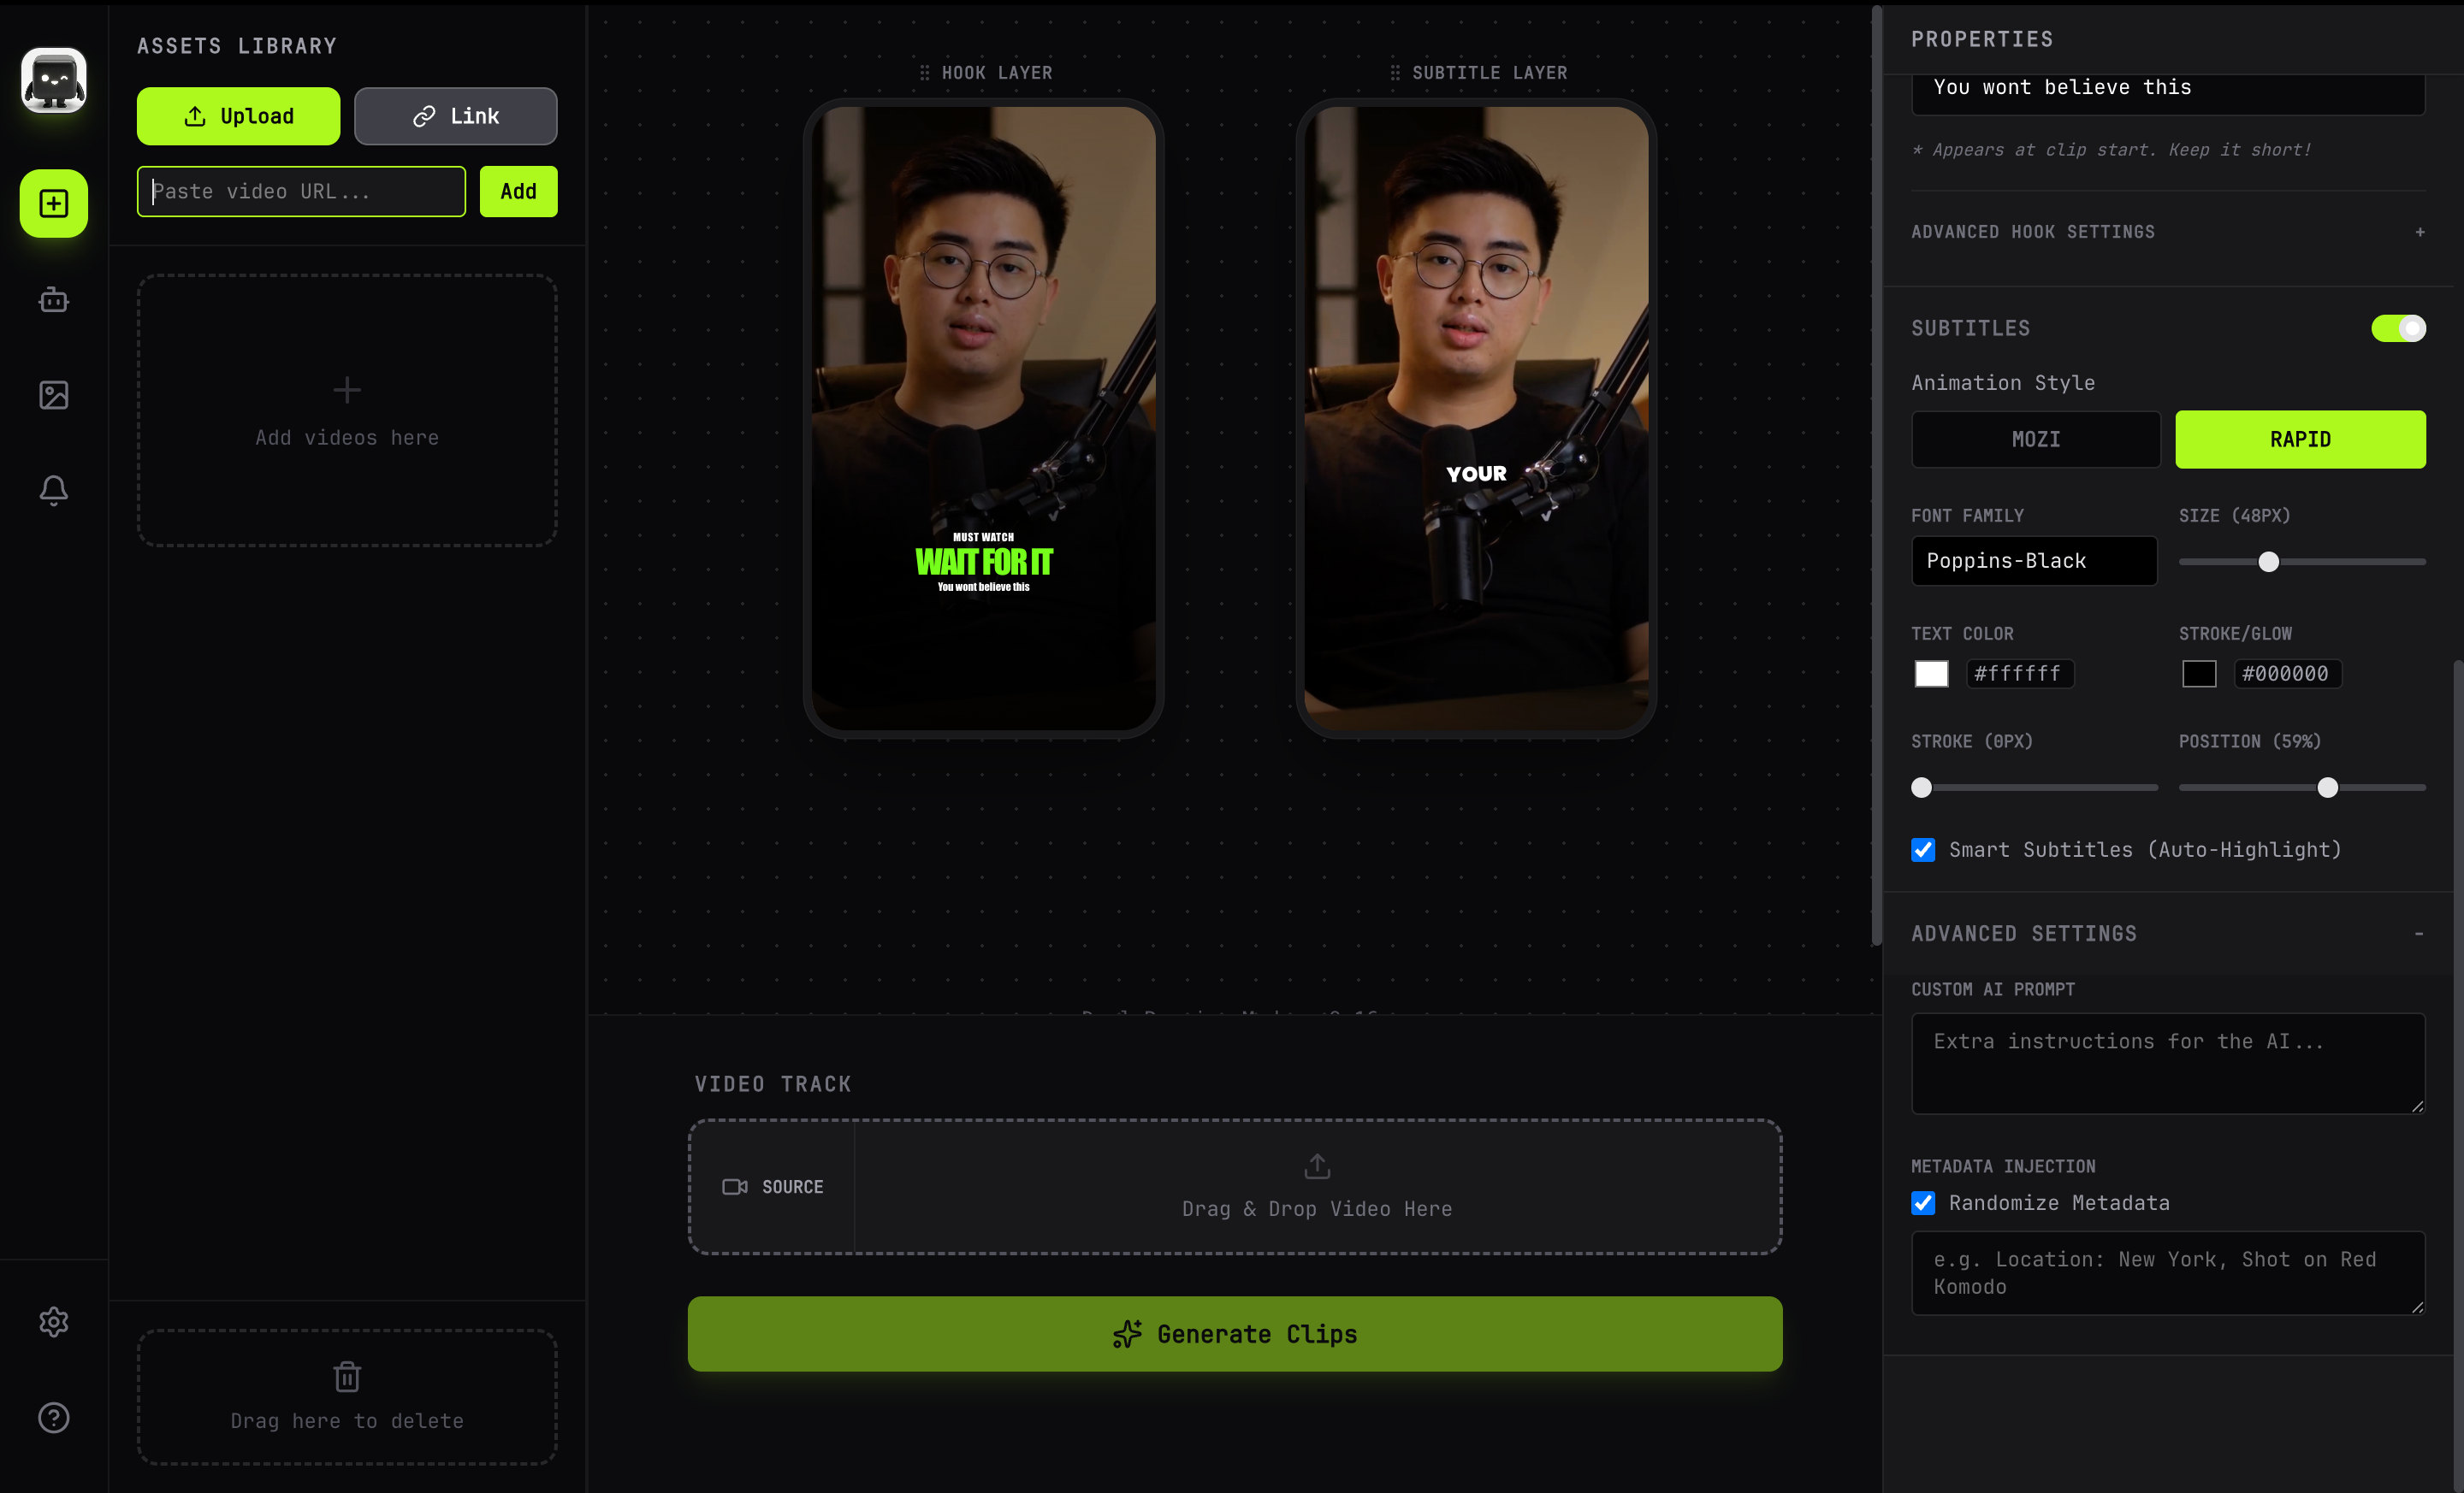The image size is (2464, 1493).
Task: Toggle the Subtitles switch off
Action: click(x=2397, y=328)
